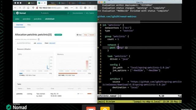Switch to the Releases browser tab
The height and width of the screenshot is (110, 196).
click(52, 3)
